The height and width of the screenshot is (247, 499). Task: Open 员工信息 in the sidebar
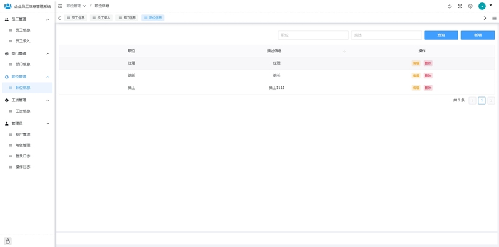[x=27, y=30]
